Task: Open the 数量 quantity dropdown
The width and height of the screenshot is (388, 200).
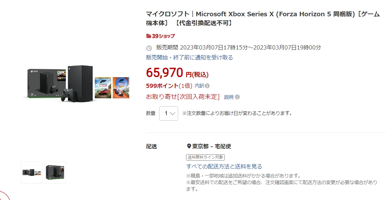Action: click(x=168, y=113)
